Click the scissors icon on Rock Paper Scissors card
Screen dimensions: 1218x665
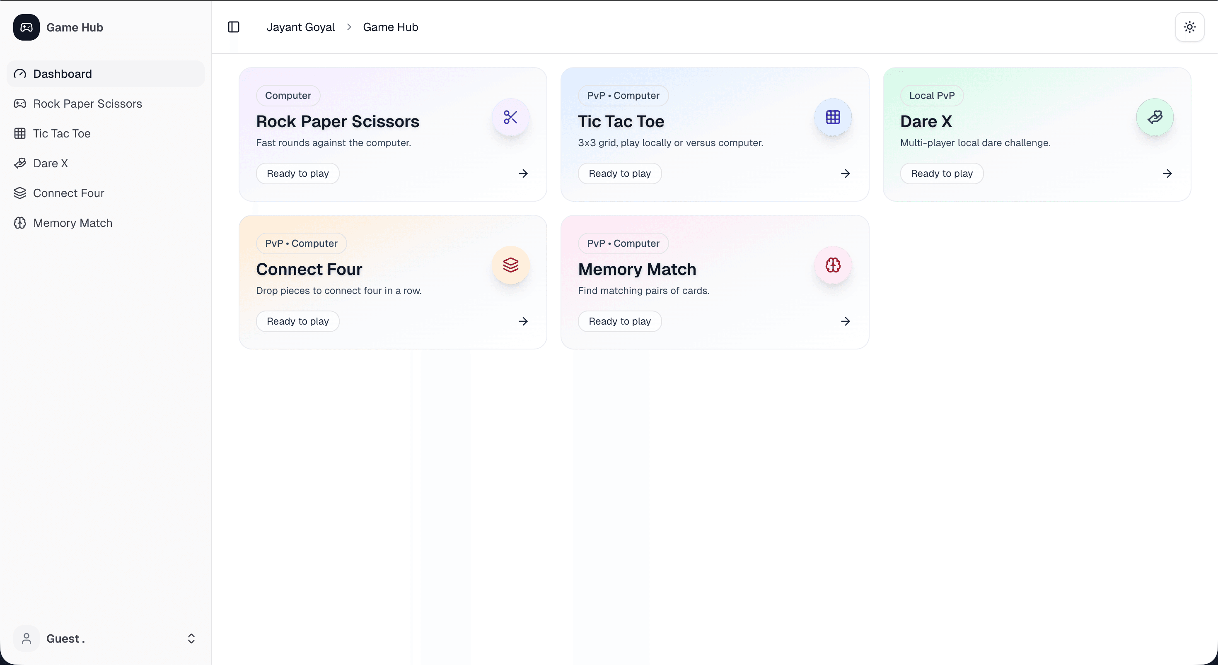coord(510,117)
